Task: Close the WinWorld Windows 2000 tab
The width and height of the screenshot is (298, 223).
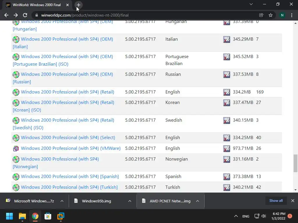Action: [68, 5]
